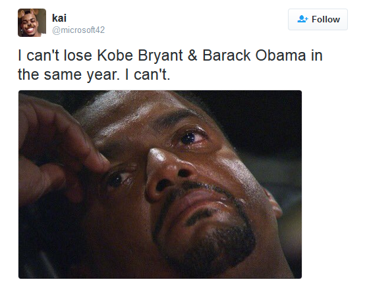The image size is (367, 282).
Task: Click the words "Barack Obama" in tweet
Action: coord(254,55)
